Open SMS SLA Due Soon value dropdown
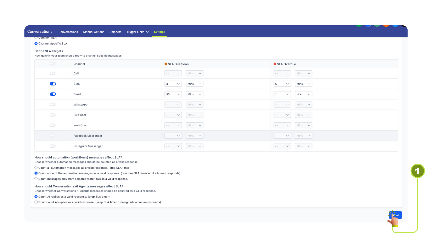Image resolution: width=432 pixels, height=243 pixels. [x=173, y=84]
